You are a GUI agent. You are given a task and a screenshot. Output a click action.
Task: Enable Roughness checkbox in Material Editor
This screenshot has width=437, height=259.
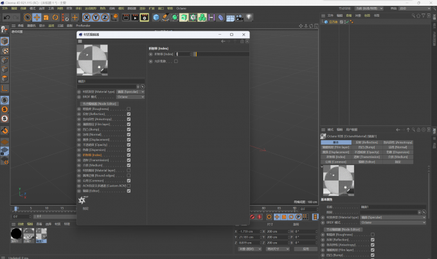129,109
